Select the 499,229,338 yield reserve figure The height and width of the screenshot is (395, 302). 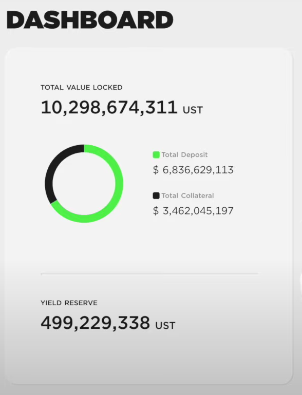click(96, 323)
